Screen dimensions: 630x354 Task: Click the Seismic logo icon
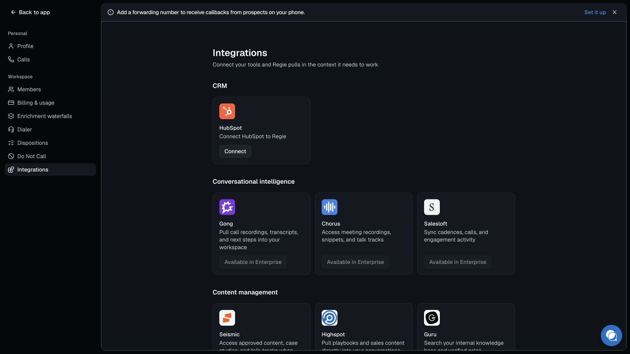coord(227,318)
